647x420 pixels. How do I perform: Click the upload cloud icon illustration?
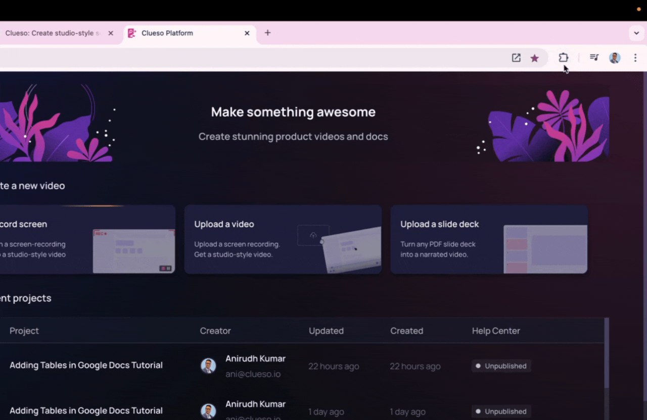pyautogui.click(x=313, y=235)
